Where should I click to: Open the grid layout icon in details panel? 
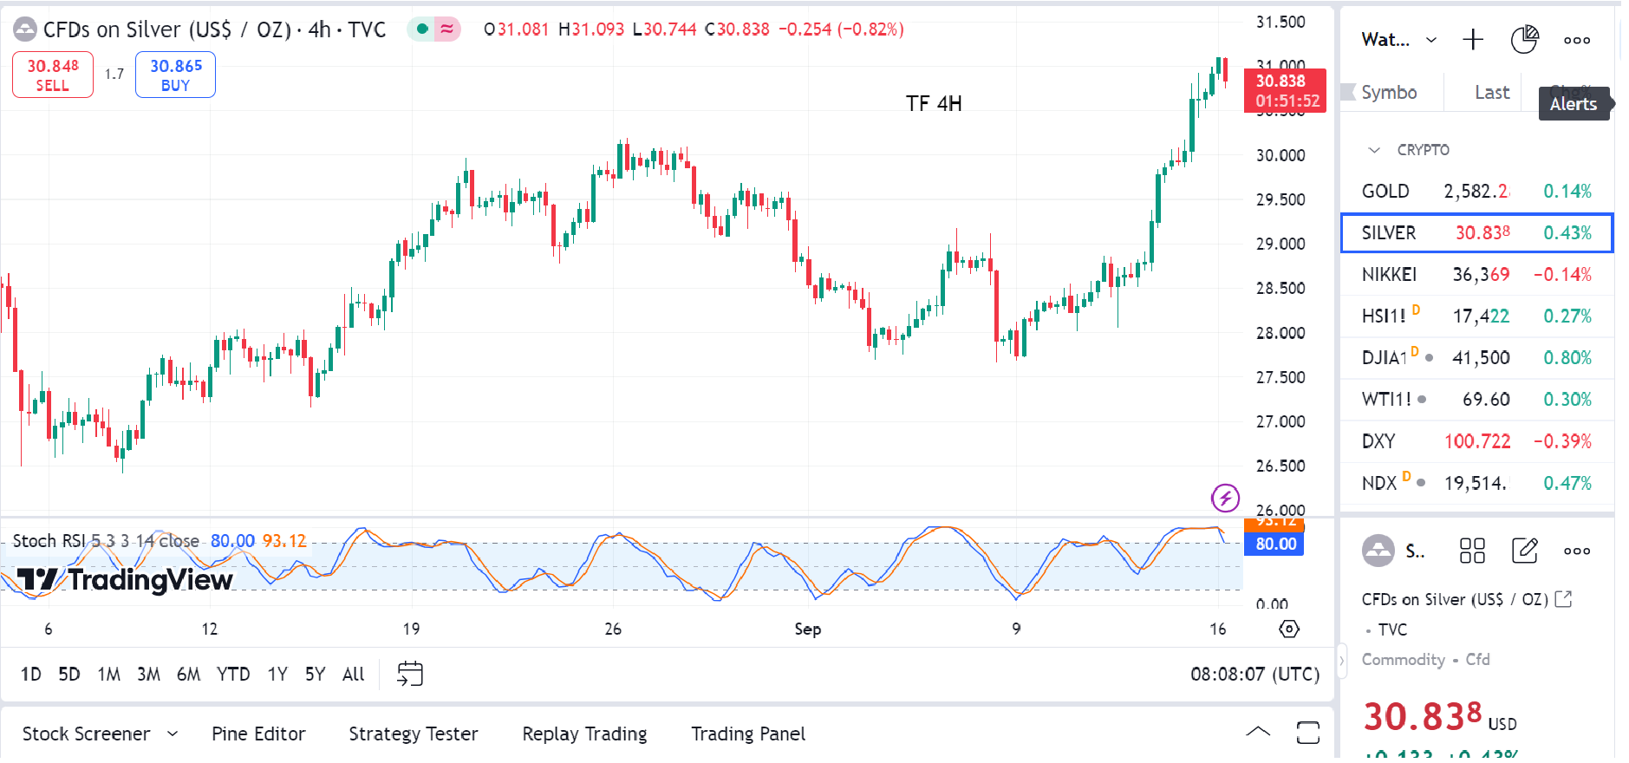(1472, 551)
